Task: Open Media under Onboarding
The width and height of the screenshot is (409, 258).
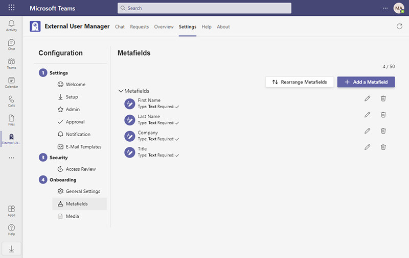Action: tap(80, 216)
